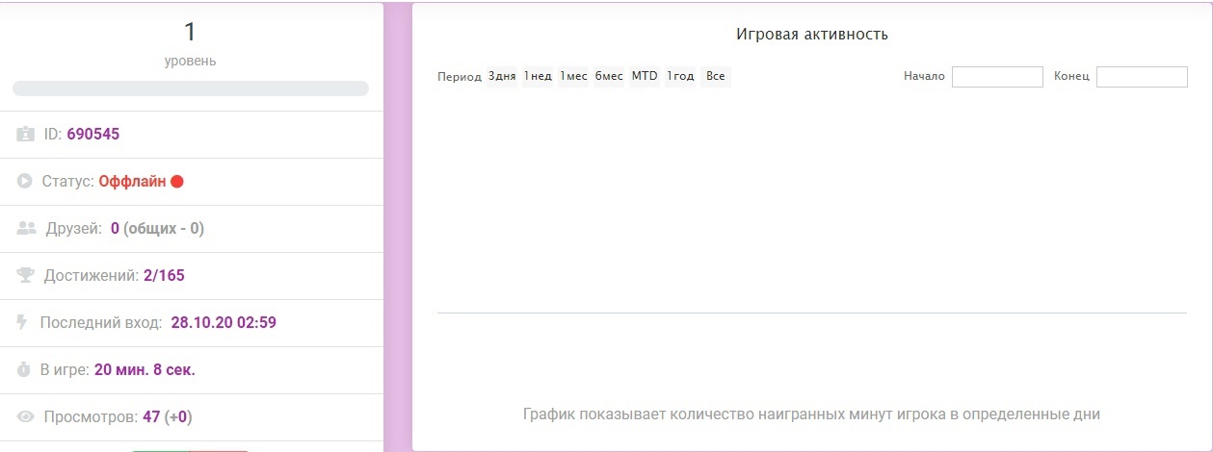Click the Начало start date field
The height and width of the screenshot is (452, 1213).
[997, 77]
